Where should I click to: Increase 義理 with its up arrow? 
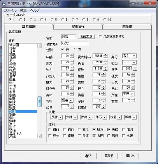[x=104, y=80]
